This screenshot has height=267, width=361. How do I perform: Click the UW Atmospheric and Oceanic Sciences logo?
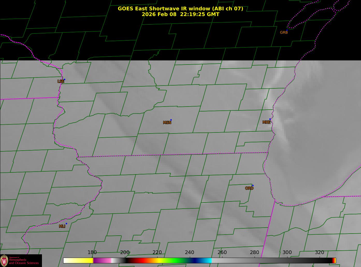[x=21, y=261]
